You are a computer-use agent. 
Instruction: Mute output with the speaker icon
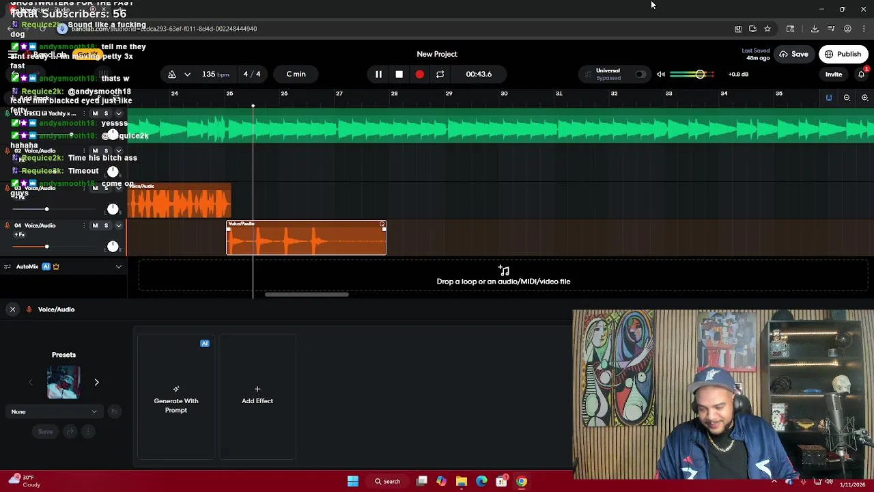(661, 74)
